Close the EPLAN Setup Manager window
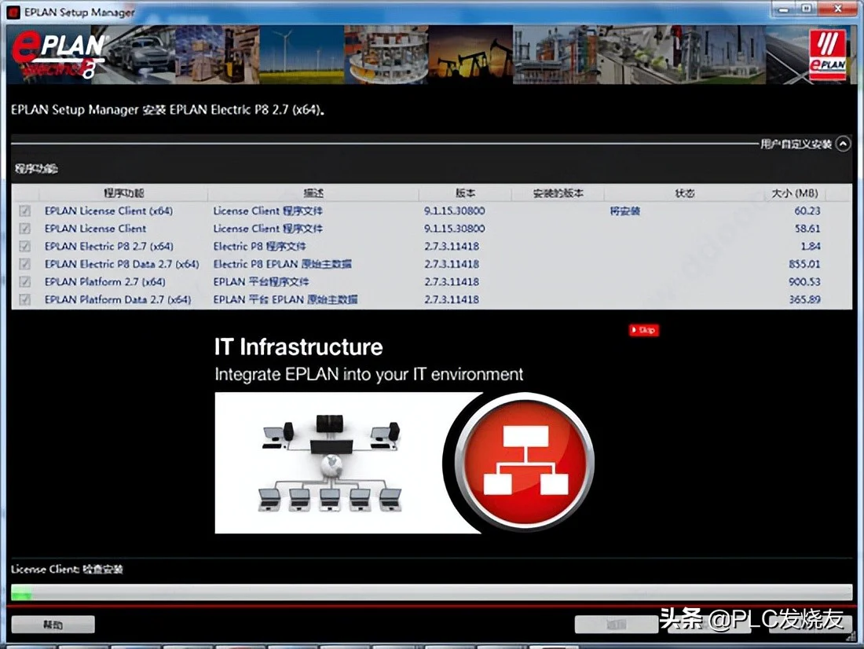The height and width of the screenshot is (649, 864). (837, 9)
